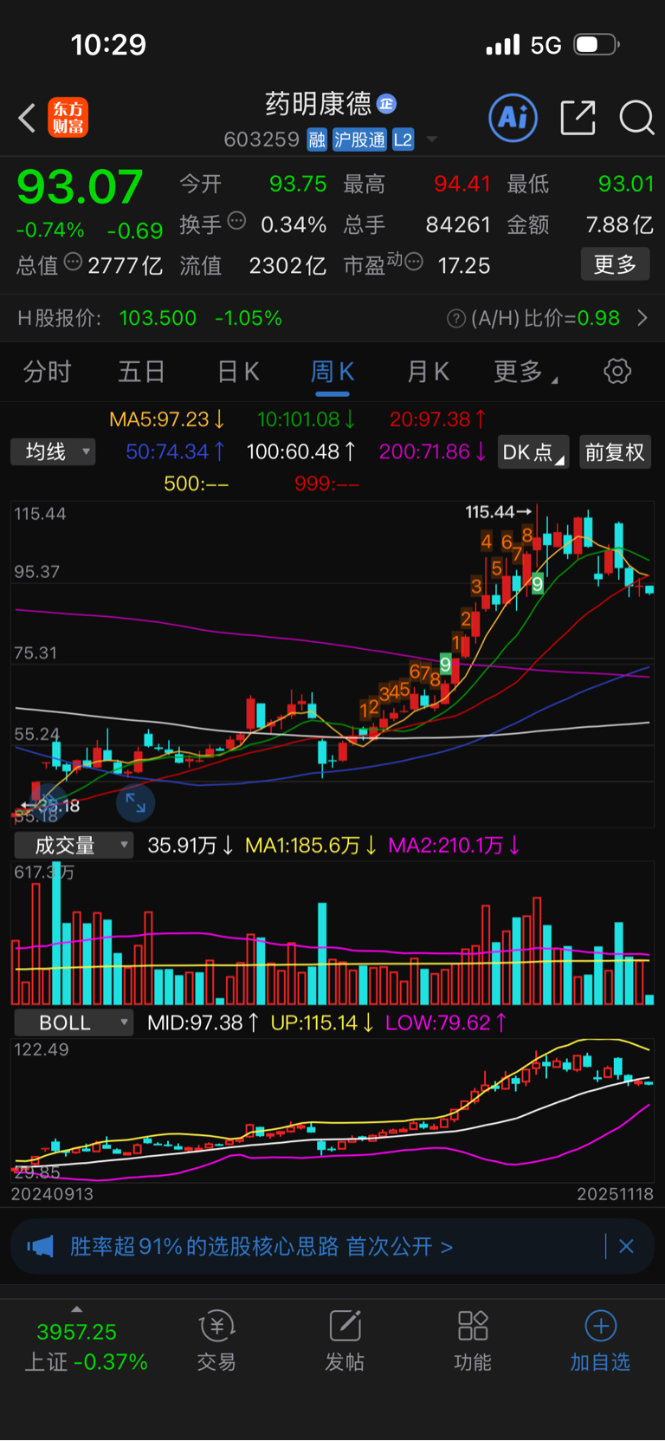Tap the verified 企 badge beside 药明康德
Viewport: 665px width, 1441px height.
[386, 104]
